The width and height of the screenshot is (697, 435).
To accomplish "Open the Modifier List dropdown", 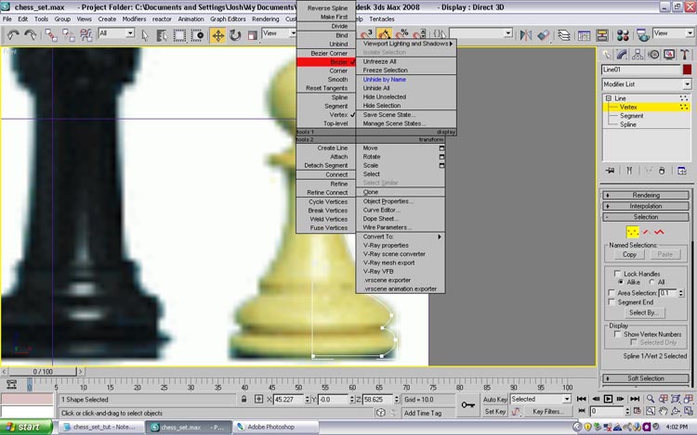I will [x=647, y=83].
